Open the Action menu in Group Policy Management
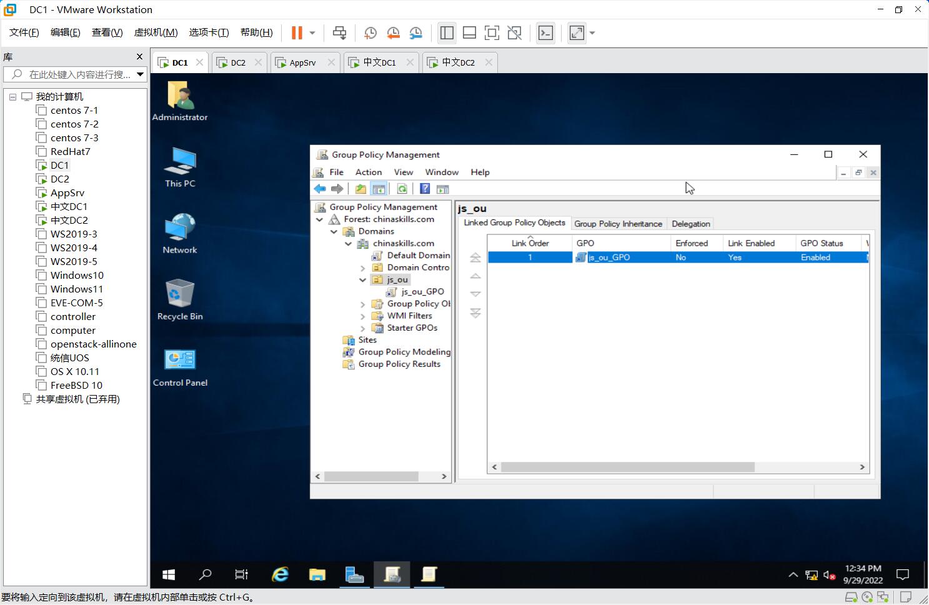The height and width of the screenshot is (605, 929). [369, 172]
